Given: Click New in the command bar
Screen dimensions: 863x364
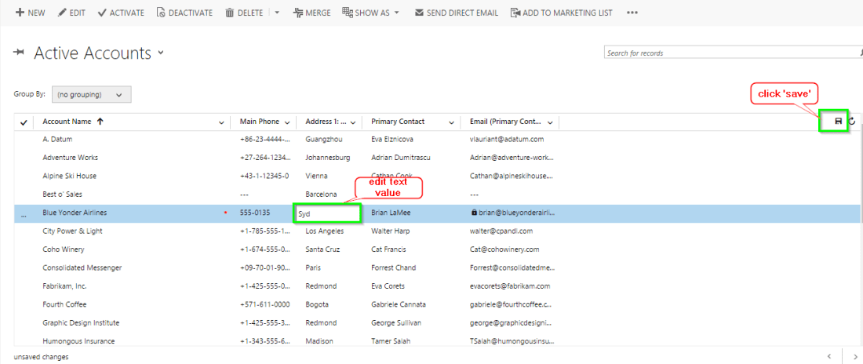Looking at the screenshot, I should click(30, 13).
